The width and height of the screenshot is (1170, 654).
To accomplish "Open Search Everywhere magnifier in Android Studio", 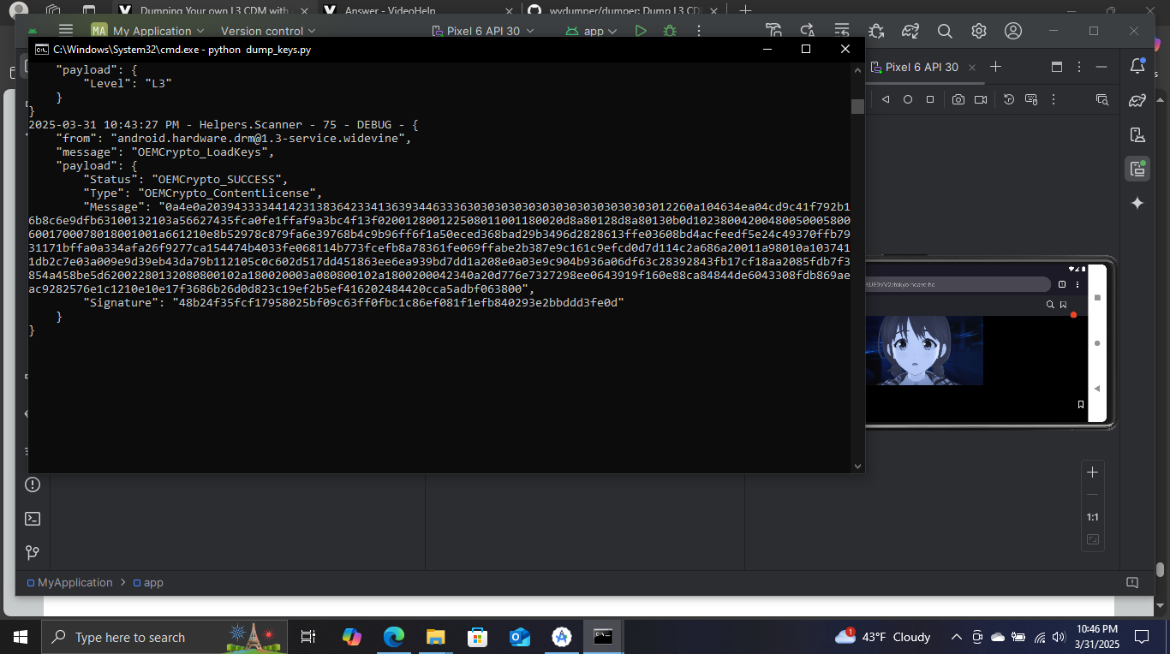I will 945,31.
